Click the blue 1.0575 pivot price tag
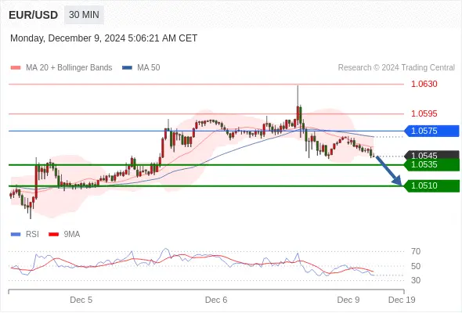The width and height of the screenshot is (462, 313). click(x=431, y=131)
